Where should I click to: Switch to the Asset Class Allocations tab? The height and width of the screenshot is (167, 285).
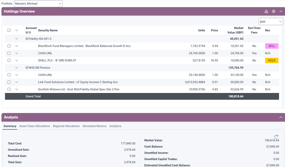[x=35, y=126]
